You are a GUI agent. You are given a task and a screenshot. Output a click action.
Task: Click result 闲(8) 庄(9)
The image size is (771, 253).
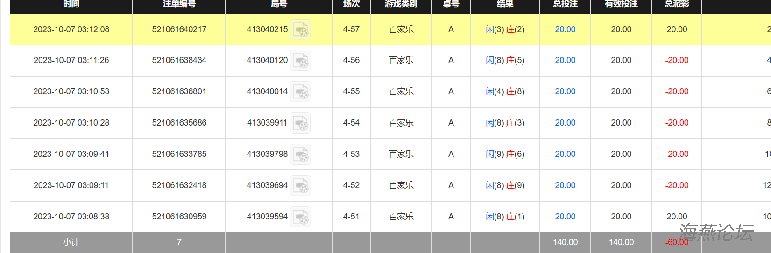(x=505, y=185)
